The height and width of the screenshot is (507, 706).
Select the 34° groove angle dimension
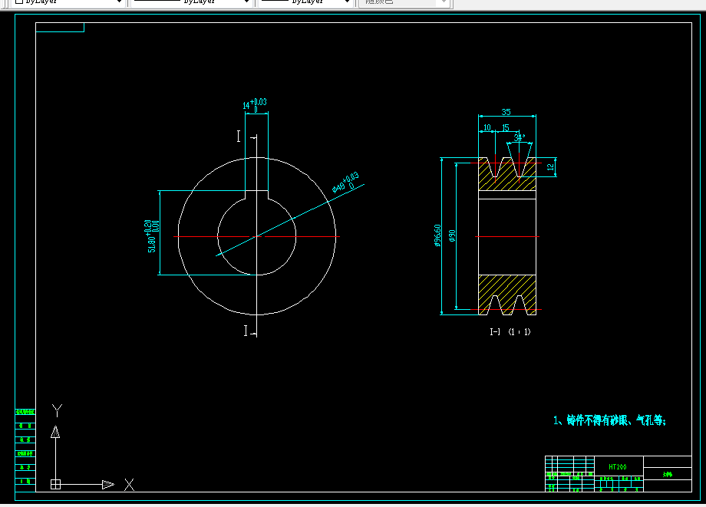tap(520, 137)
